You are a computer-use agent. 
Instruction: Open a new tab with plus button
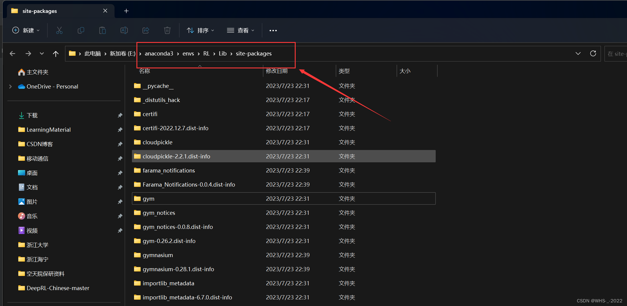(x=127, y=11)
